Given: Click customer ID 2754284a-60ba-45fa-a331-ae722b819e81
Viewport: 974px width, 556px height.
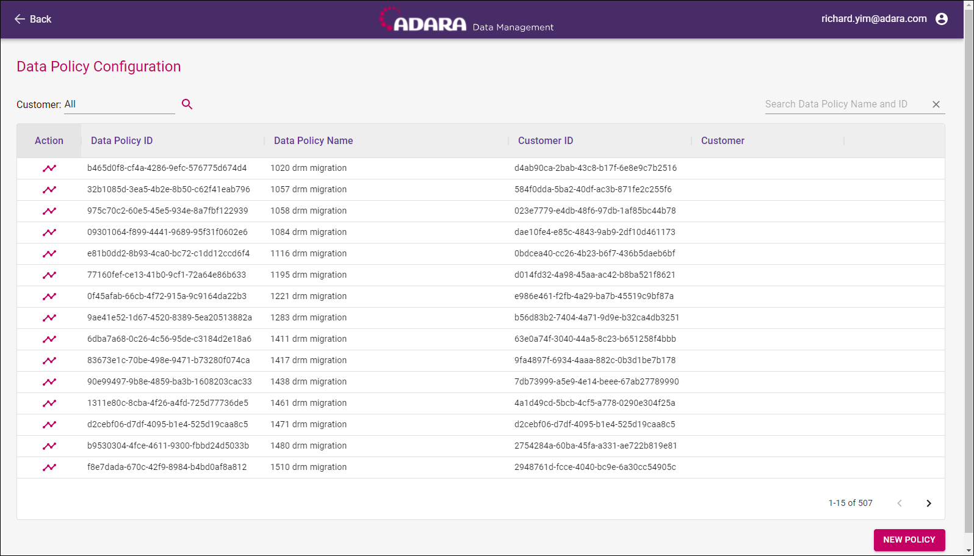Looking at the screenshot, I should [x=596, y=446].
